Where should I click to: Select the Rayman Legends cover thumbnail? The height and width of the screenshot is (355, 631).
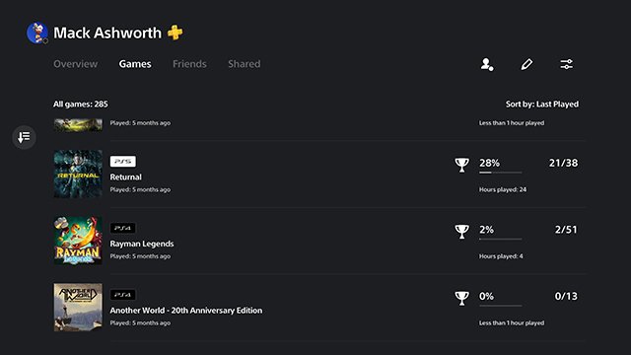coord(78,241)
